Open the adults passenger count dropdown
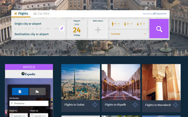Image resolution: width=188 pixels, height=117 pixels. [116, 24]
